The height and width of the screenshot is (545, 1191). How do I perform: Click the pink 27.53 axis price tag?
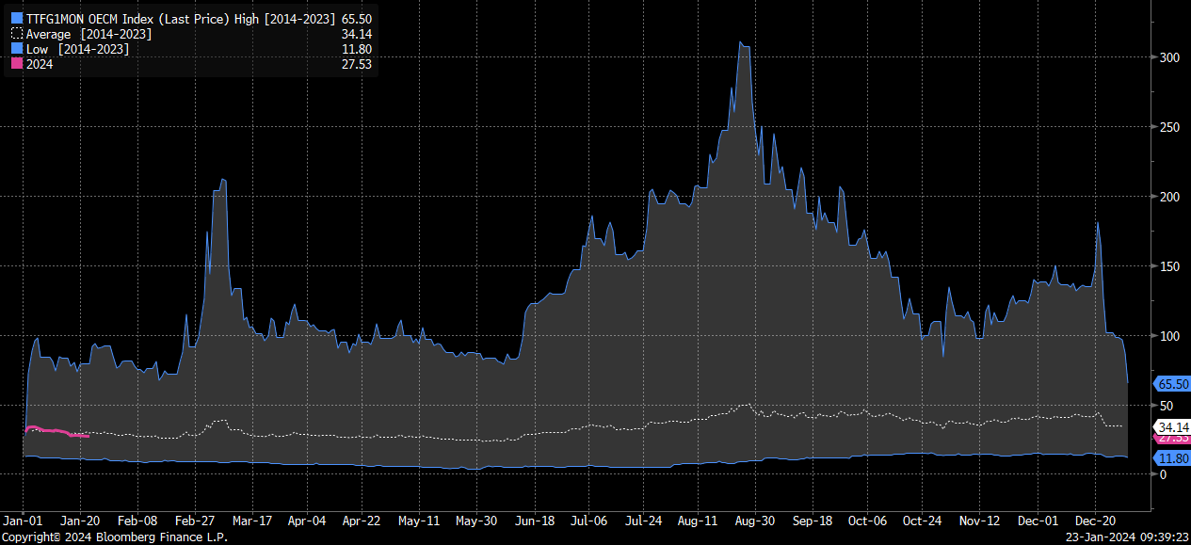(x=1171, y=438)
